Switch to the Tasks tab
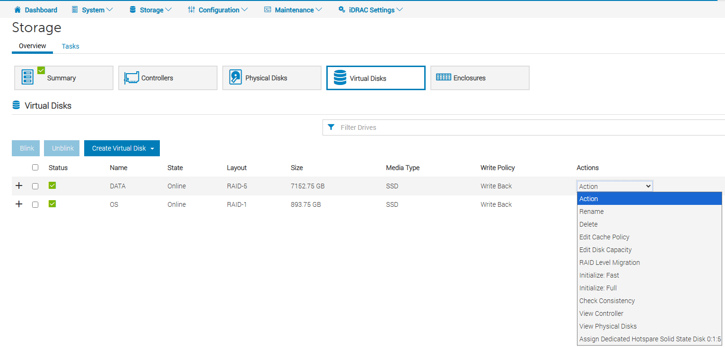The width and height of the screenshot is (725, 347). coord(70,46)
